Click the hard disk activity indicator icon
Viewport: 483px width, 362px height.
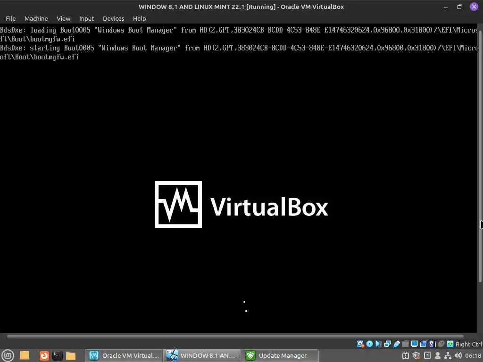(x=360, y=344)
